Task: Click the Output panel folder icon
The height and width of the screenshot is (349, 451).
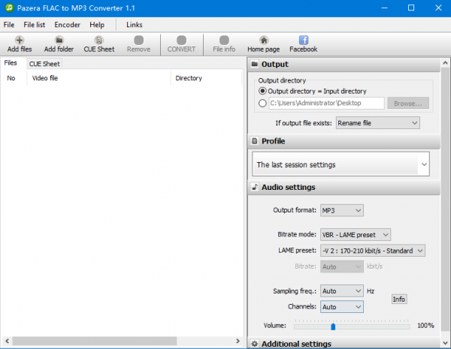Action: 255,64
